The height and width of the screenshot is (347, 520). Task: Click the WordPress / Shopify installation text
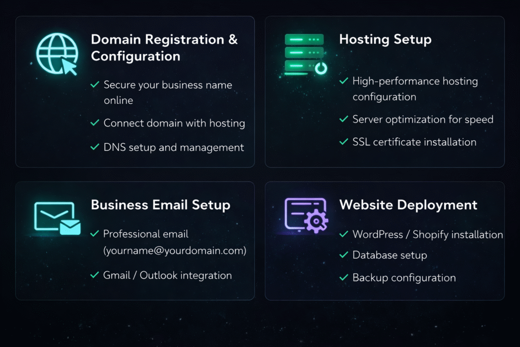point(428,234)
